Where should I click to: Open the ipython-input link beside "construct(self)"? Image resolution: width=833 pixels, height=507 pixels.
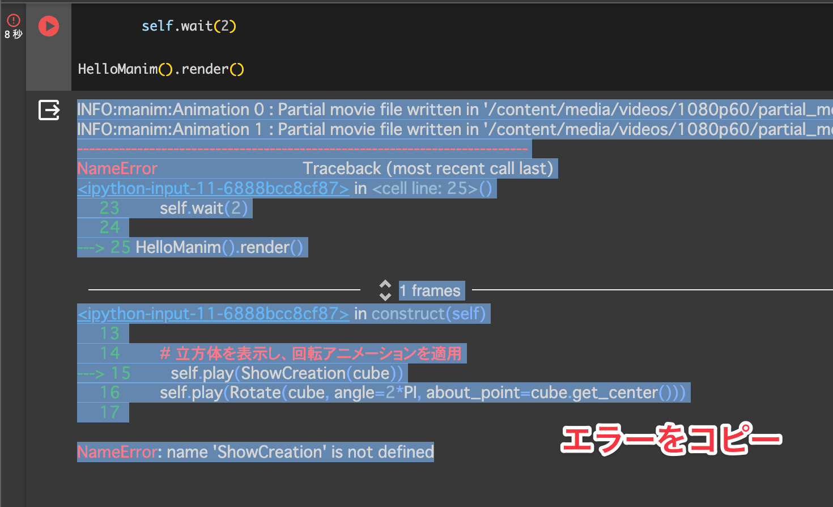click(213, 314)
